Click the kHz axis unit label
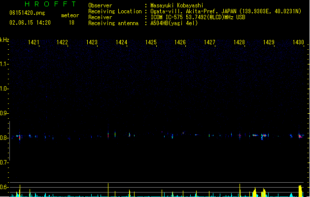Screen dimensions: 310x197 (x=4, y=40)
